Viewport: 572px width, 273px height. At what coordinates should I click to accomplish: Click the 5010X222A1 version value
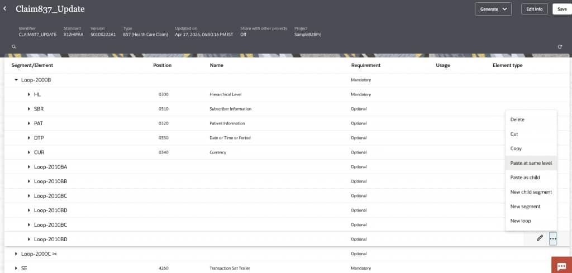103,34
